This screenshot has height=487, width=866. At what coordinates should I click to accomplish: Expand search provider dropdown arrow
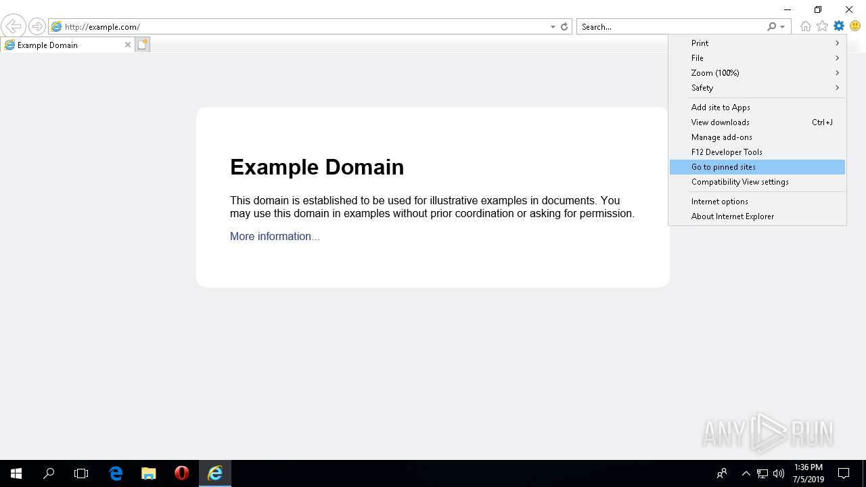(x=783, y=27)
